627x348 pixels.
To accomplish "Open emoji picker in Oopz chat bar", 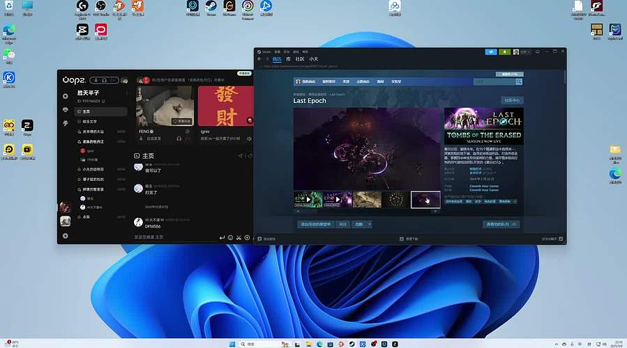I will 230,237.
